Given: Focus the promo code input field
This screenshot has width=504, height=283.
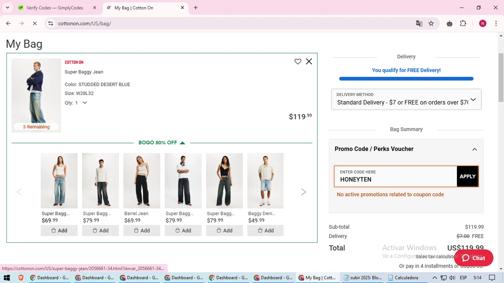Looking at the screenshot, I should pos(395,176).
